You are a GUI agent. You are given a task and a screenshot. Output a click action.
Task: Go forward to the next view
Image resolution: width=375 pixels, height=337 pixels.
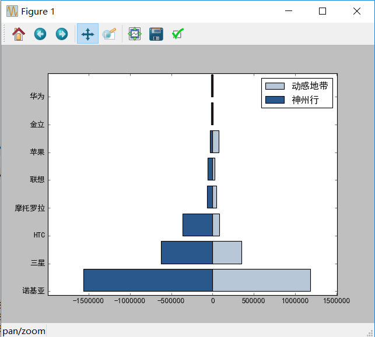pyautogui.click(x=62, y=34)
